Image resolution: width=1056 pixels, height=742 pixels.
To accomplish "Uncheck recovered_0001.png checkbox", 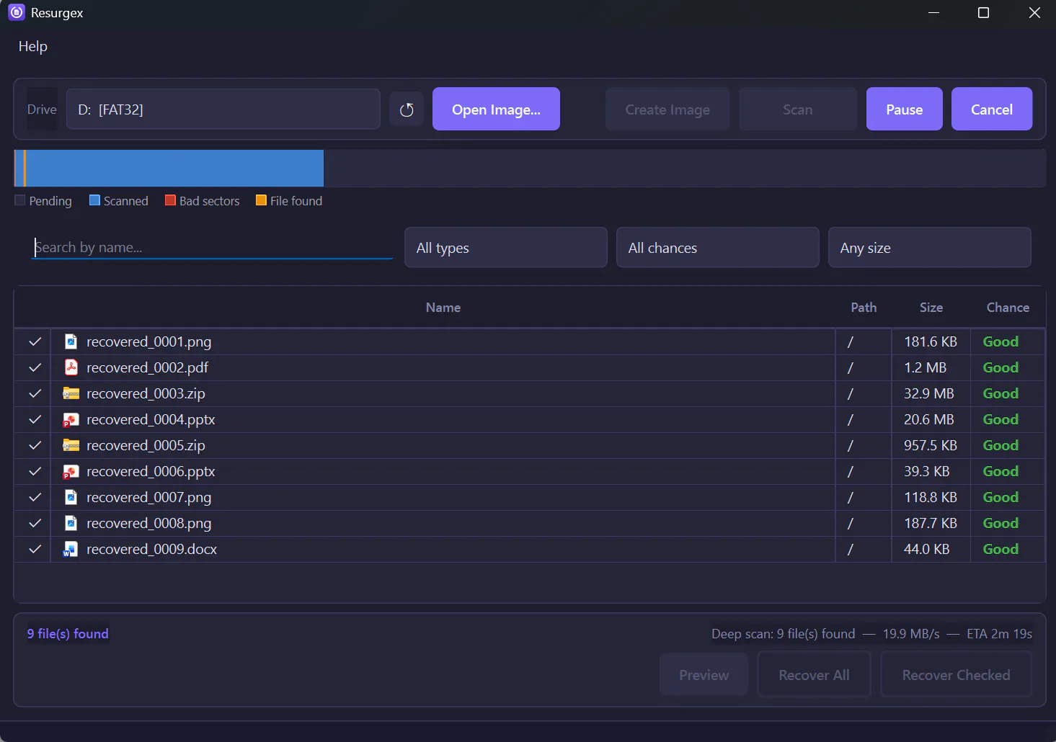I will pos(35,341).
